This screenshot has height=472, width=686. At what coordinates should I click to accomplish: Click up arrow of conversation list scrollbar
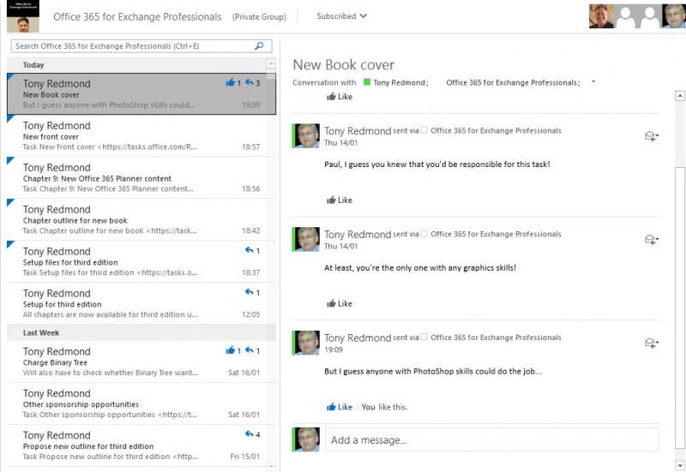[x=271, y=63]
